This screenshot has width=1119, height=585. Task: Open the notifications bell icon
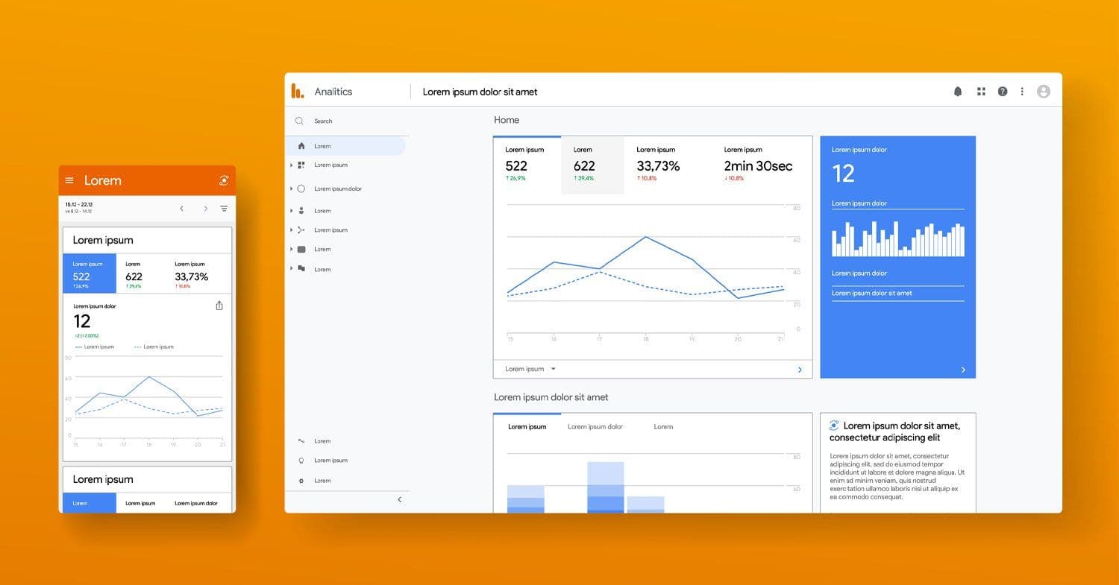[x=958, y=91]
